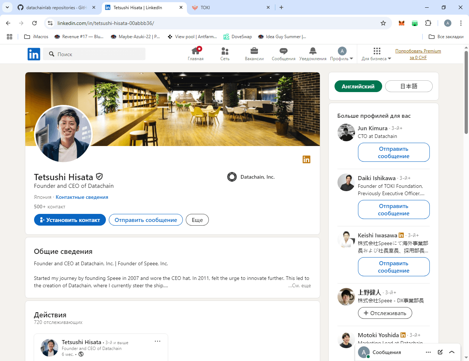
Task: Open the site information icon in address bar
Action: [51, 23]
